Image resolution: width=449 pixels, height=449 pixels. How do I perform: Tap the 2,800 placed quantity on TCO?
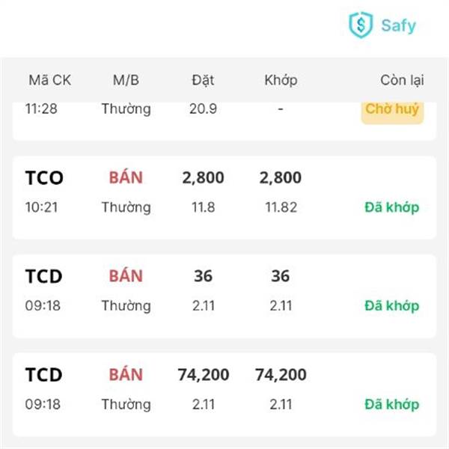pyautogui.click(x=204, y=177)
